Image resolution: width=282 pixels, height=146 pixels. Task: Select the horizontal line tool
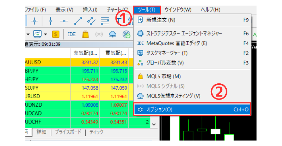pyautogui.click(x=64, y=21)
